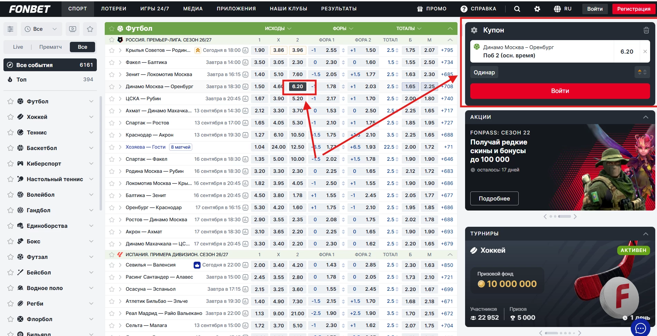Open the ЛОТЕРЕИ menu
657x336 pixels.
tap(113, 9)
